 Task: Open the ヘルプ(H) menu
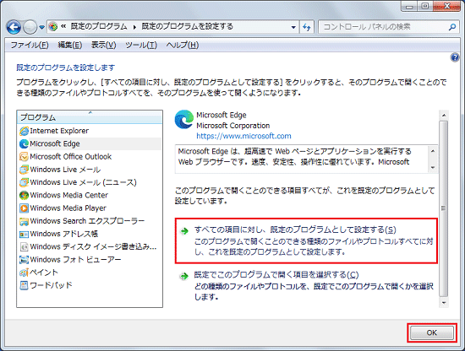(x=183, y=45)
